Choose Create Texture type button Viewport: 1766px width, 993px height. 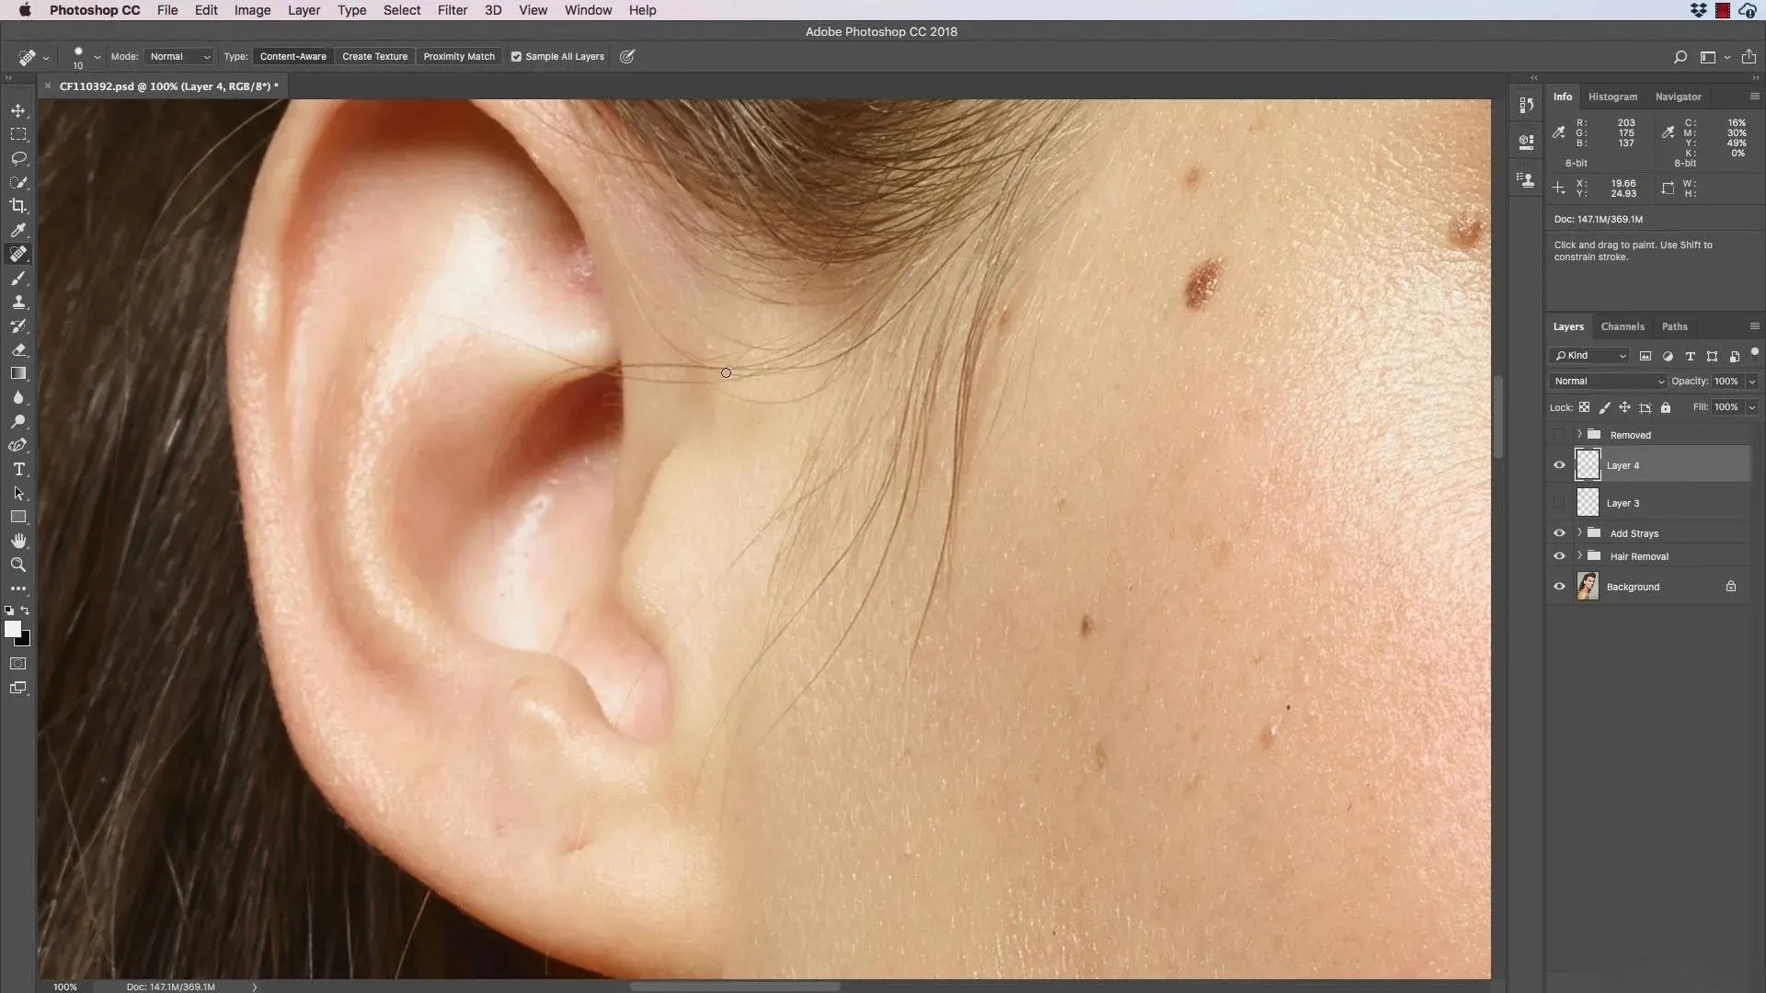tap(374, 56)
